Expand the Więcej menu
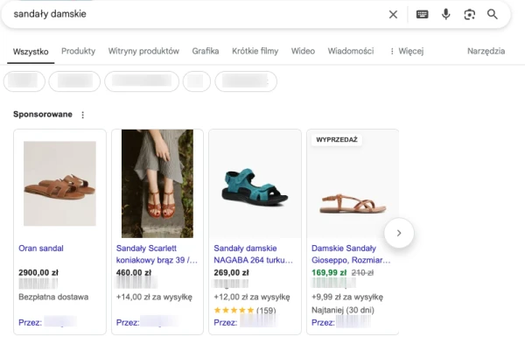The width and height of the screenshot is (525, 351). click(406, 51)
